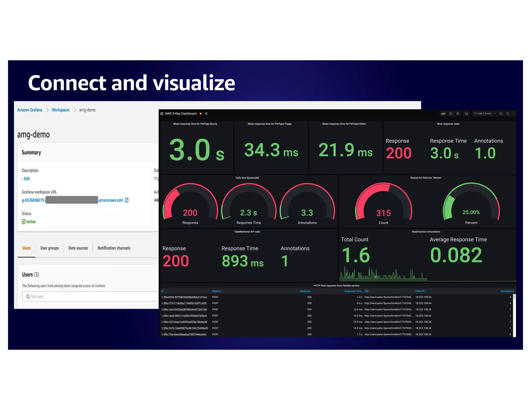This screenshot has width=531, height=410.
Task: Open the Notification channels tab
Action: click(114, 248)
